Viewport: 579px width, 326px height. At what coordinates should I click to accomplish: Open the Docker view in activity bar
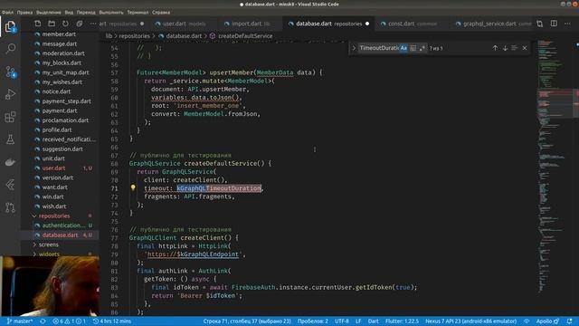(10, 162)
